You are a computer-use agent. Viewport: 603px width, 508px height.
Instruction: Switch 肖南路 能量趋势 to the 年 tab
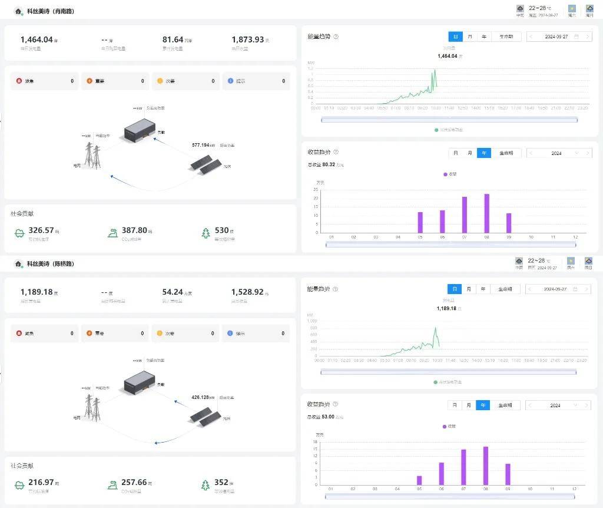click(x=484, y=37)
